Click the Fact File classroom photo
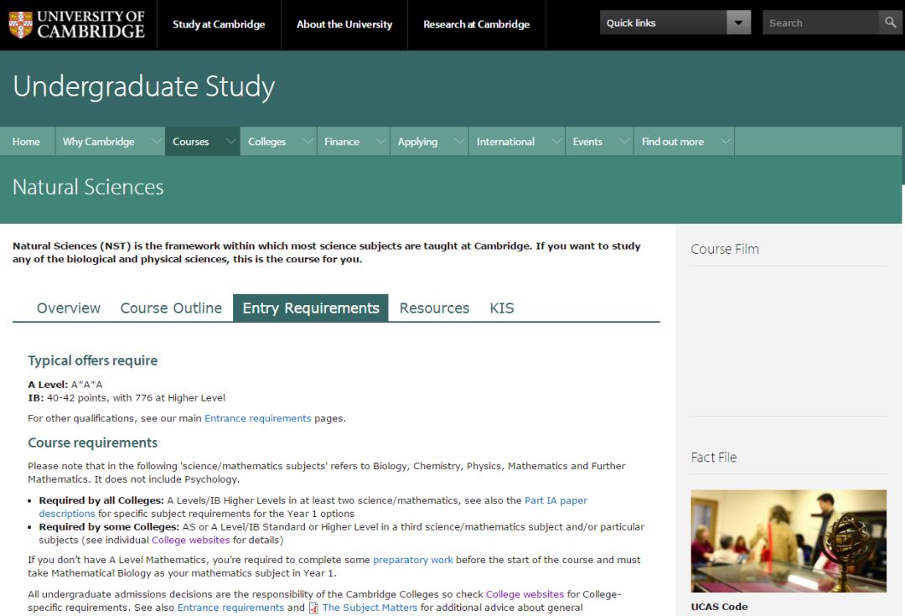 click(x=789, y=541)
